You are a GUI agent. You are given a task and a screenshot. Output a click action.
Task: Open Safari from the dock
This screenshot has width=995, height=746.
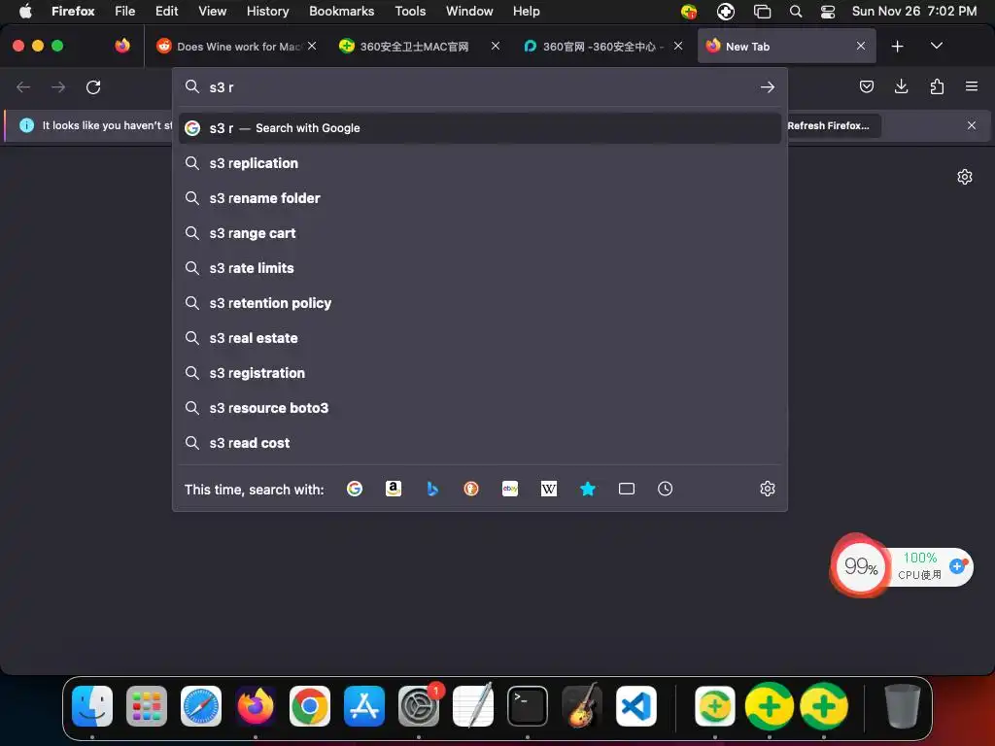(x=201, y=706)
